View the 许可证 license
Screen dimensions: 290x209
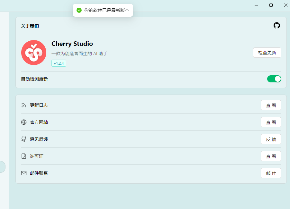271,156
